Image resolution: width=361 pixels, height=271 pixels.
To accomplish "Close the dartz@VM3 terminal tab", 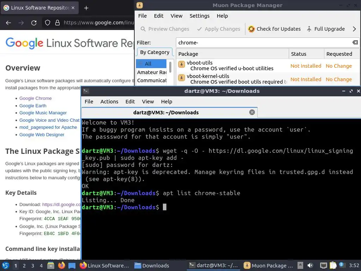I will coord(252,112).
